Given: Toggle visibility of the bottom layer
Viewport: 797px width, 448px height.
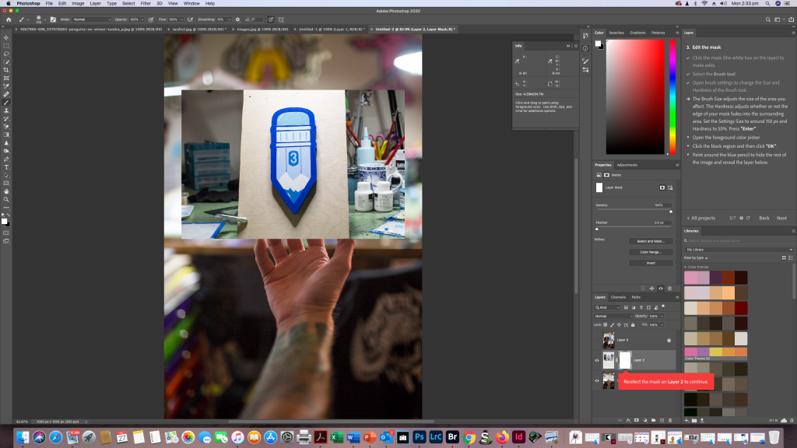Looking at the screenshot, I should (598, 380).
